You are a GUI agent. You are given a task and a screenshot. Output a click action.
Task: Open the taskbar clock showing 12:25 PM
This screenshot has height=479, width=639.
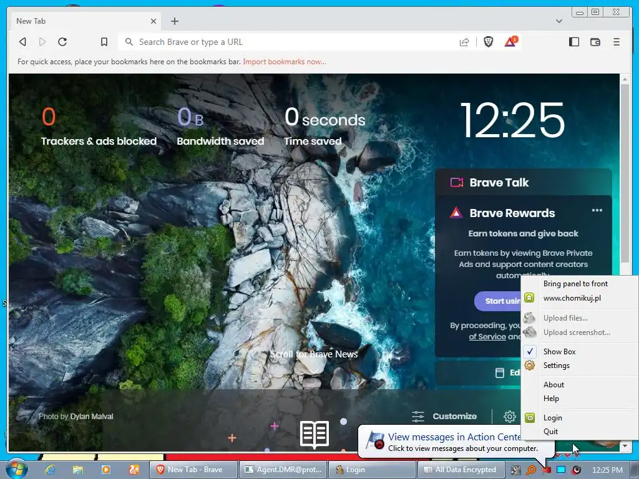click(607, 470)
